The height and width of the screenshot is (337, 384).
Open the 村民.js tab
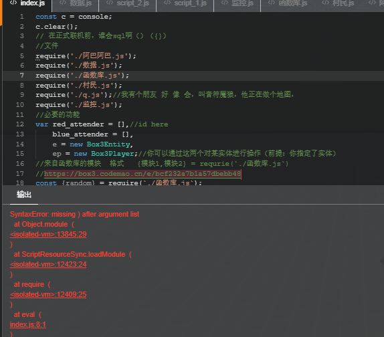(338, 3)
